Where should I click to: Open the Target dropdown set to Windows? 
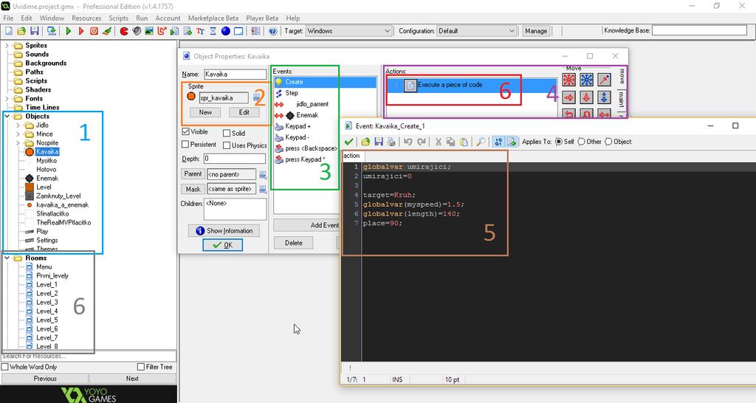click(348, 31)
